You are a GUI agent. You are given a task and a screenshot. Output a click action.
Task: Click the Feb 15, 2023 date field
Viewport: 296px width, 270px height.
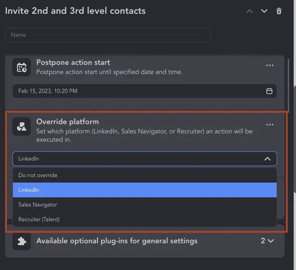pos(145,91)
